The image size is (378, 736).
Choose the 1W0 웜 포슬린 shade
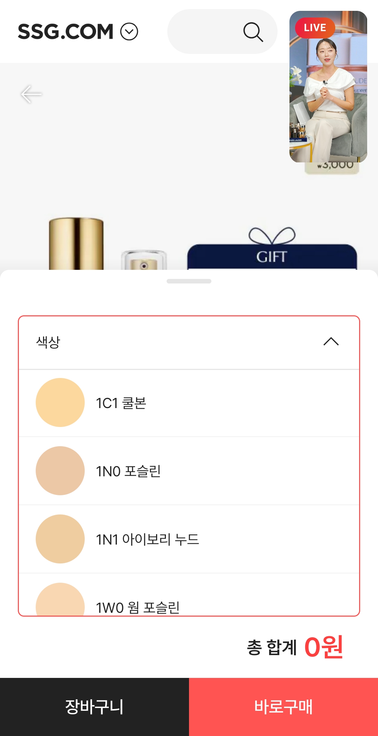click(189, 595)
